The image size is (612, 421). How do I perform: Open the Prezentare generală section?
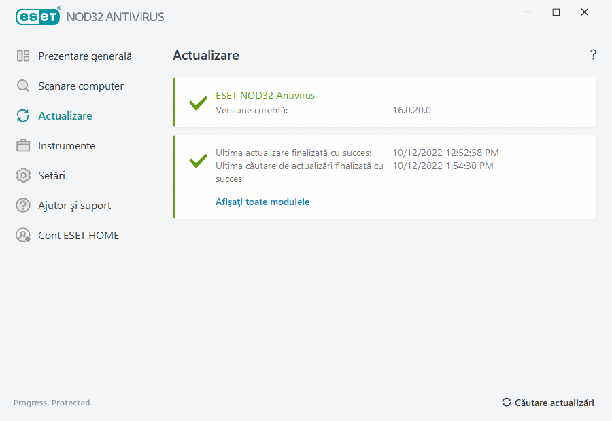84,56
